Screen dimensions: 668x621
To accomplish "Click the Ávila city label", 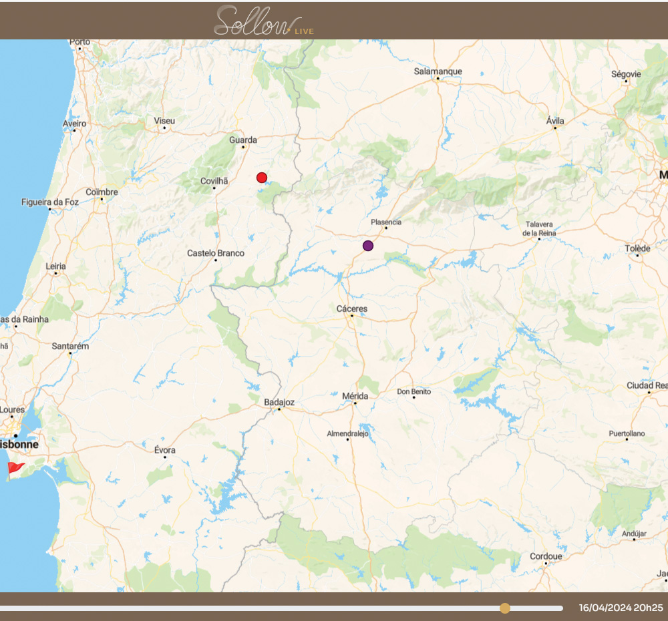I will 555,121.
